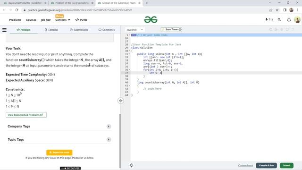Reload the current page

click(x=17, y=10)
